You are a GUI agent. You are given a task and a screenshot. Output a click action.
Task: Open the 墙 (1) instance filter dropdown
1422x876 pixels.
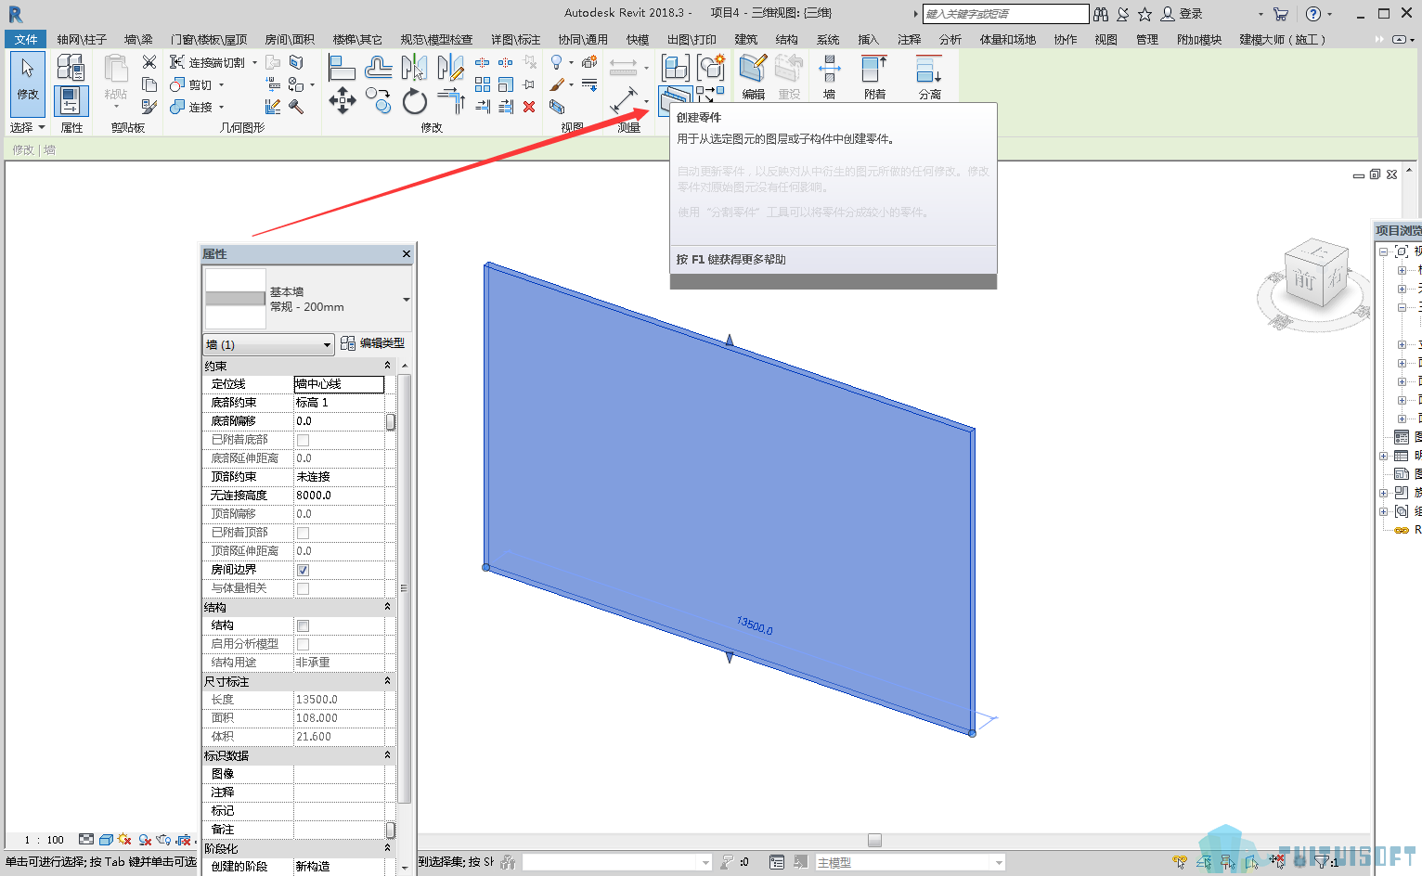[x=268, y=344]
